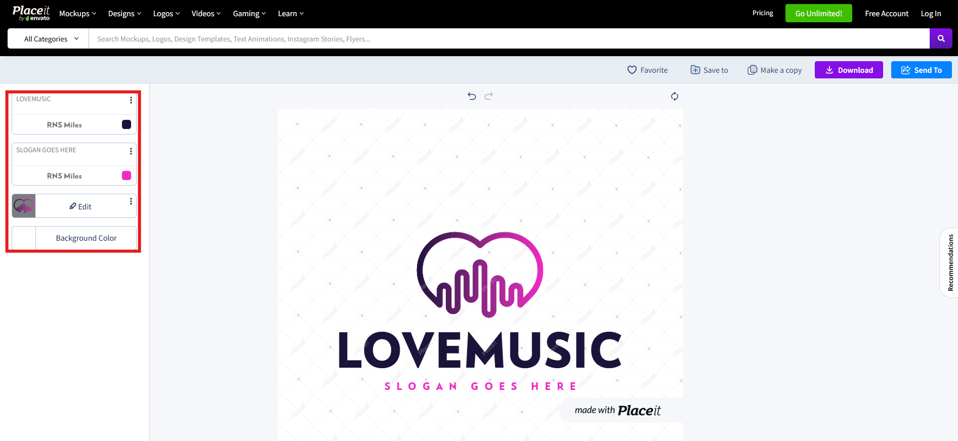The width and height of the screenshot is (958, 441).
Task: Click the purple search magnifier button
Action: click(941, 38)
